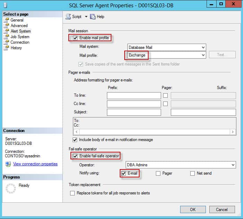
Task: Click the Subject Suffix field
Action: [x=203, y=112]
